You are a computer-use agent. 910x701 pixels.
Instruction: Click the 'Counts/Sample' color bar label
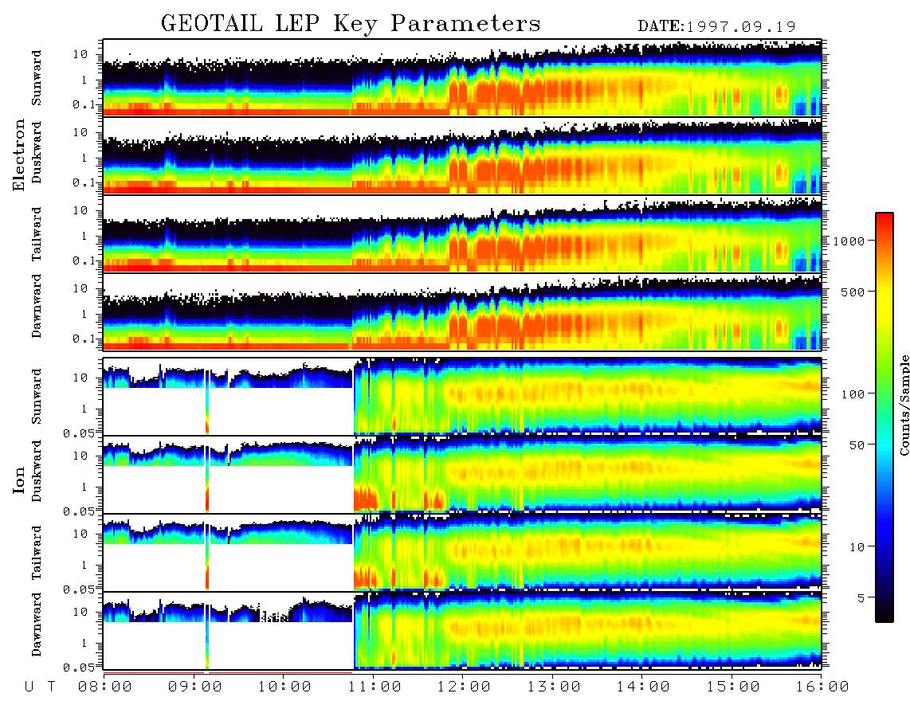pos(904,405)
